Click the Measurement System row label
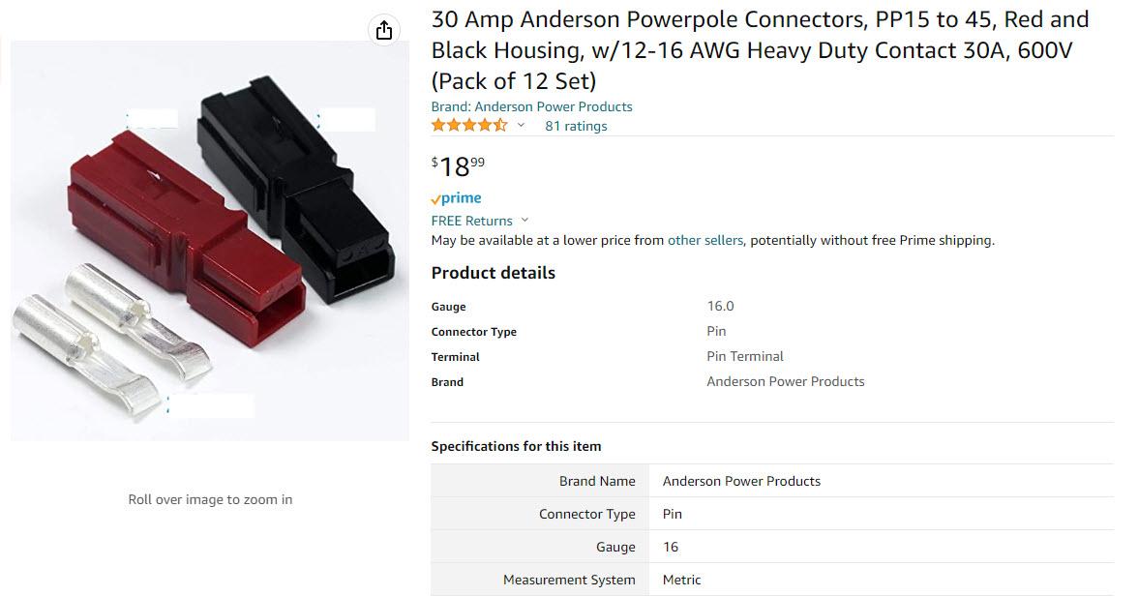The image size is (1139, 596). coord(569,580)
